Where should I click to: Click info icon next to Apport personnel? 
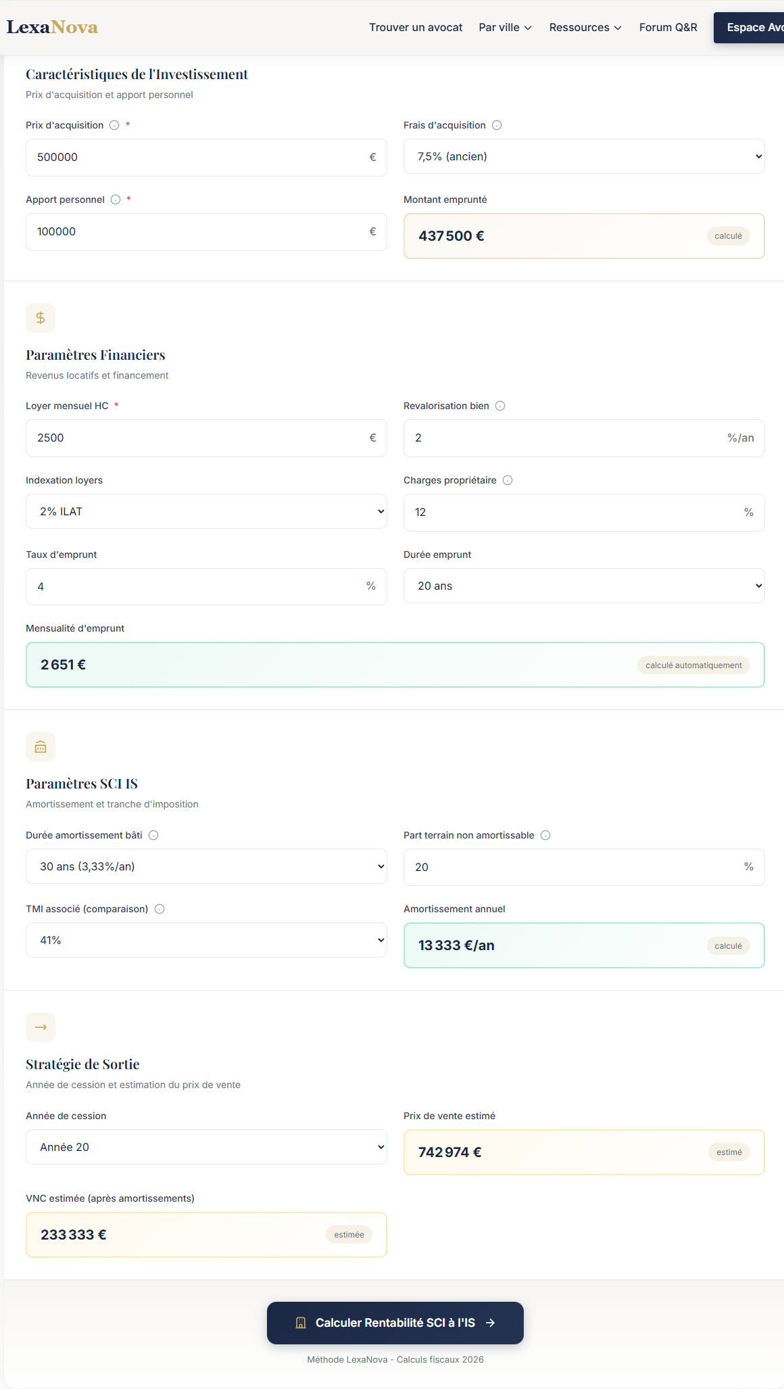[116, 199]
